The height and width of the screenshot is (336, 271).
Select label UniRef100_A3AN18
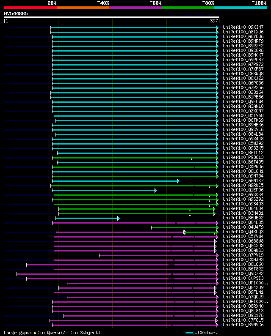pyautogui.click(x=243, y=106)
